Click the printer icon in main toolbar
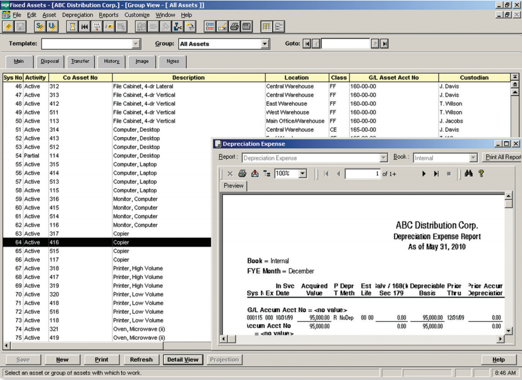The height and width of the screenshot is (380, 522). pos(235,26)
